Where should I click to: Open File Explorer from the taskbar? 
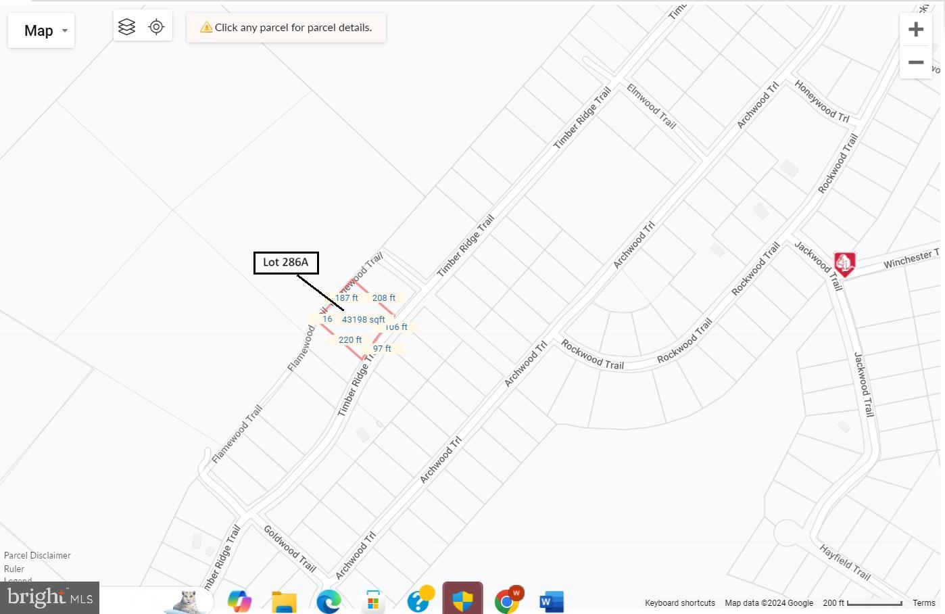coord(284,601)
